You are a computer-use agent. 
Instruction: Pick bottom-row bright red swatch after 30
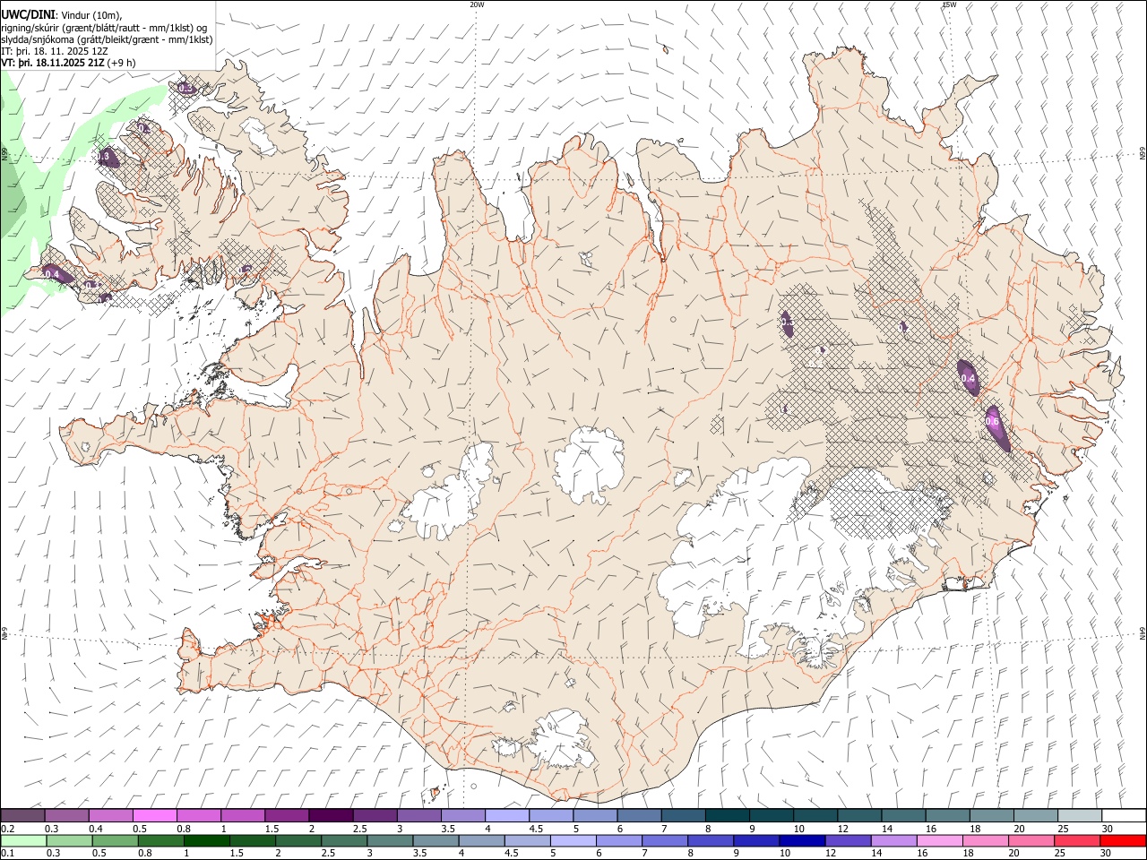point(1125,840)
